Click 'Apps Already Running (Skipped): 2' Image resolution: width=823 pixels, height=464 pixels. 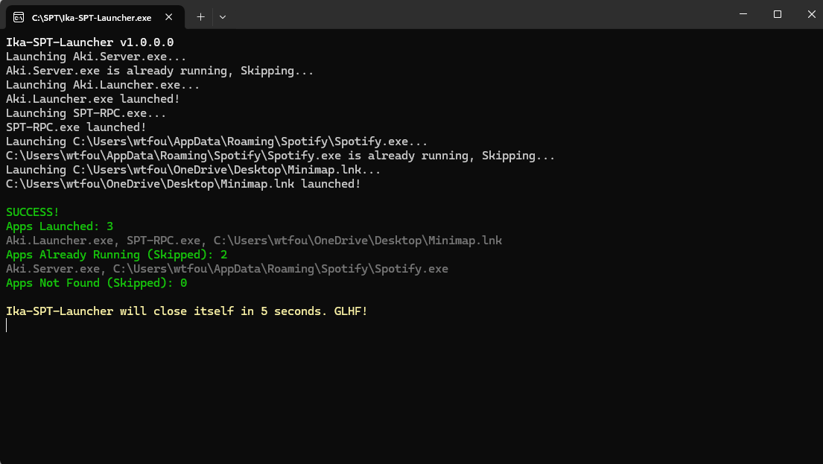[116, 255]
